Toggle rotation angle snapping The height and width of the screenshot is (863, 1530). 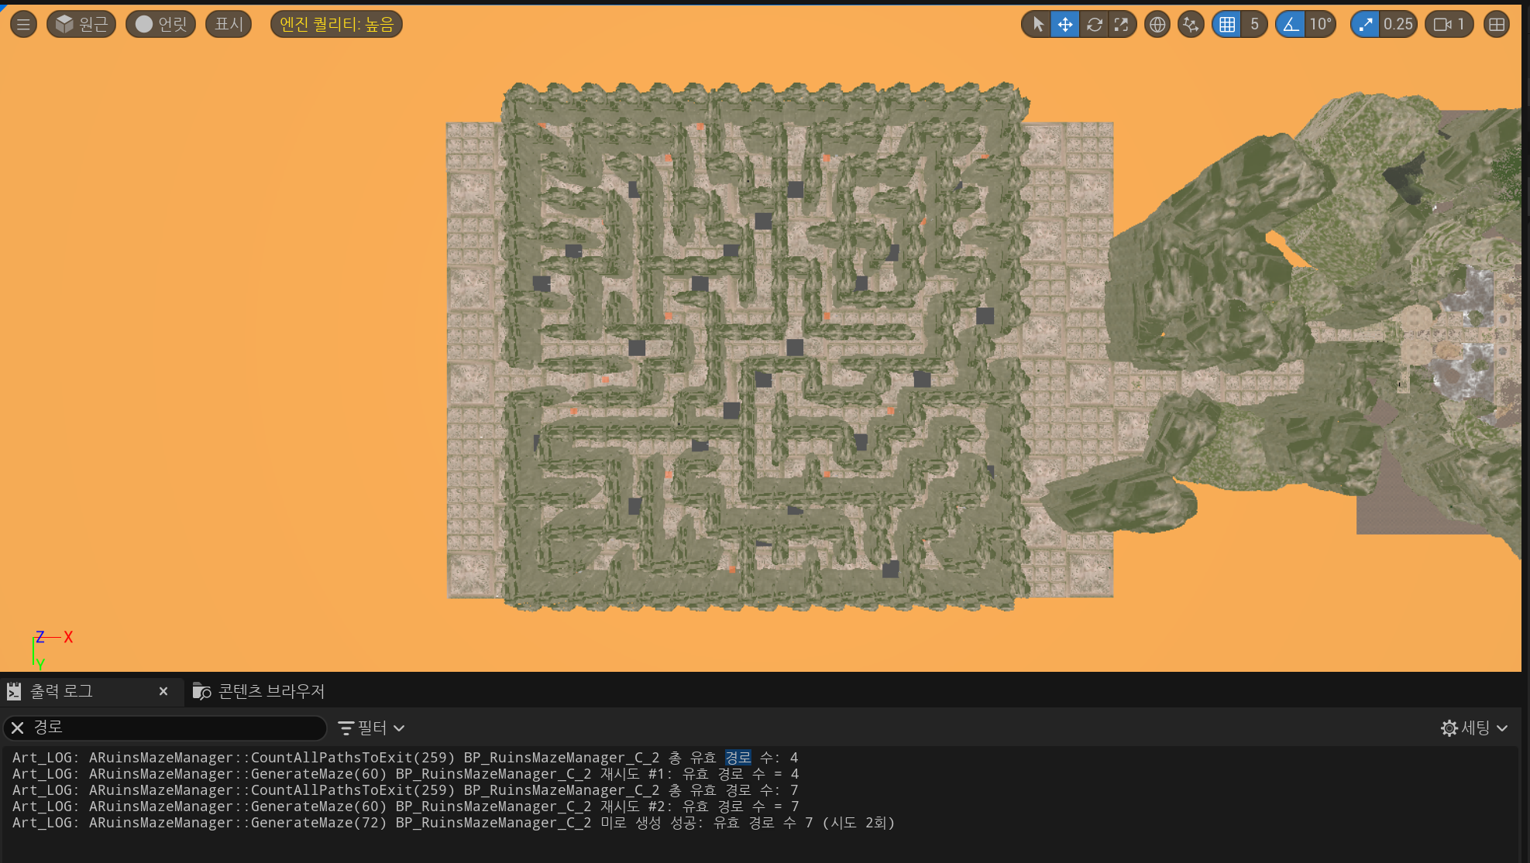click(1291, 24)
